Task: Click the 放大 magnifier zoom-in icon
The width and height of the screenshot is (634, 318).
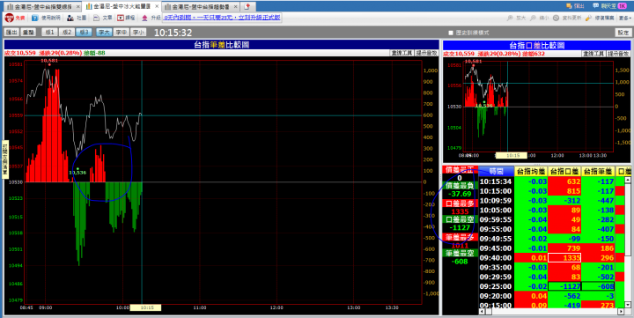Action: click(x=510, y=18)
